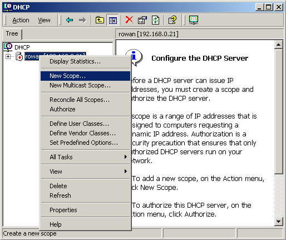This screenshot has height=240, width=286.
Task: Open the Action menu
Action: (21, 20)
